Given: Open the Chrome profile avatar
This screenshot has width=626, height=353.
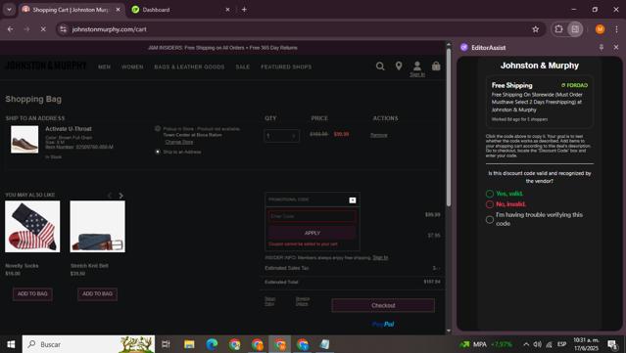Looking at the screenshot, I should [600, 29].
